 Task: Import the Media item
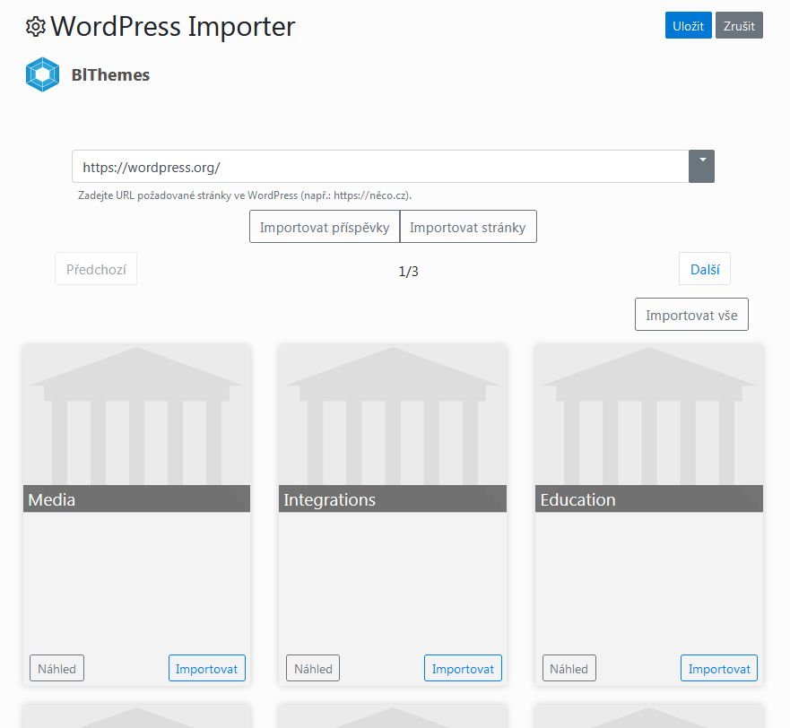coord(207,668)
